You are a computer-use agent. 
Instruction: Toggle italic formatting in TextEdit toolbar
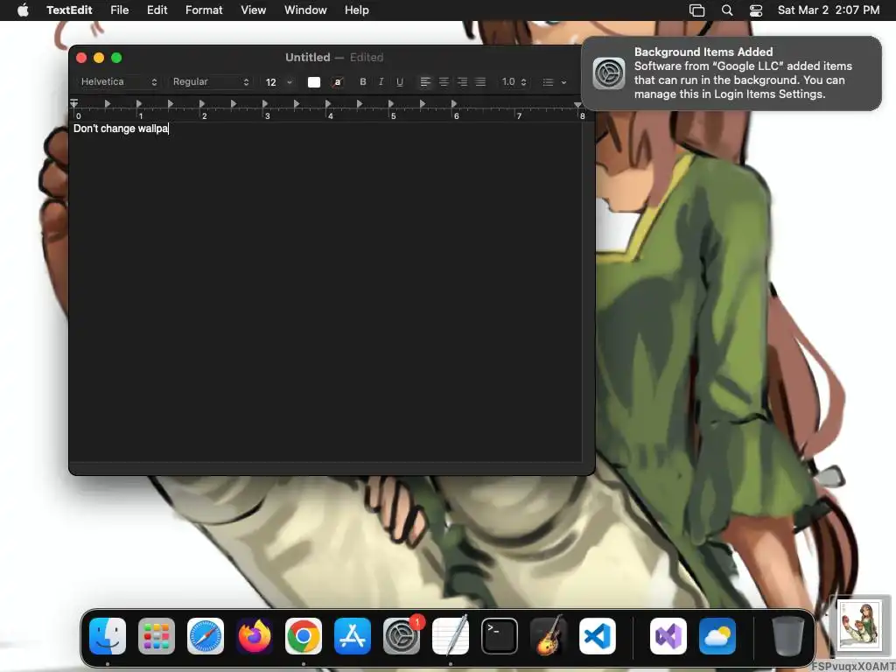coord(381,81)
